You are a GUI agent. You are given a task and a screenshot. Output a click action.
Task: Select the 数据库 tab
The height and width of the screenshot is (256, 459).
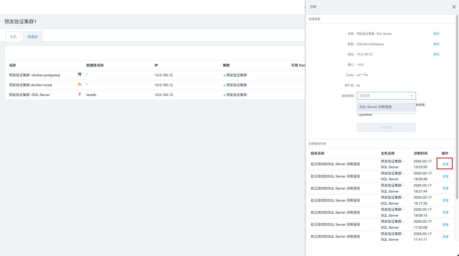pyautogui.click(x=32, y=37)
